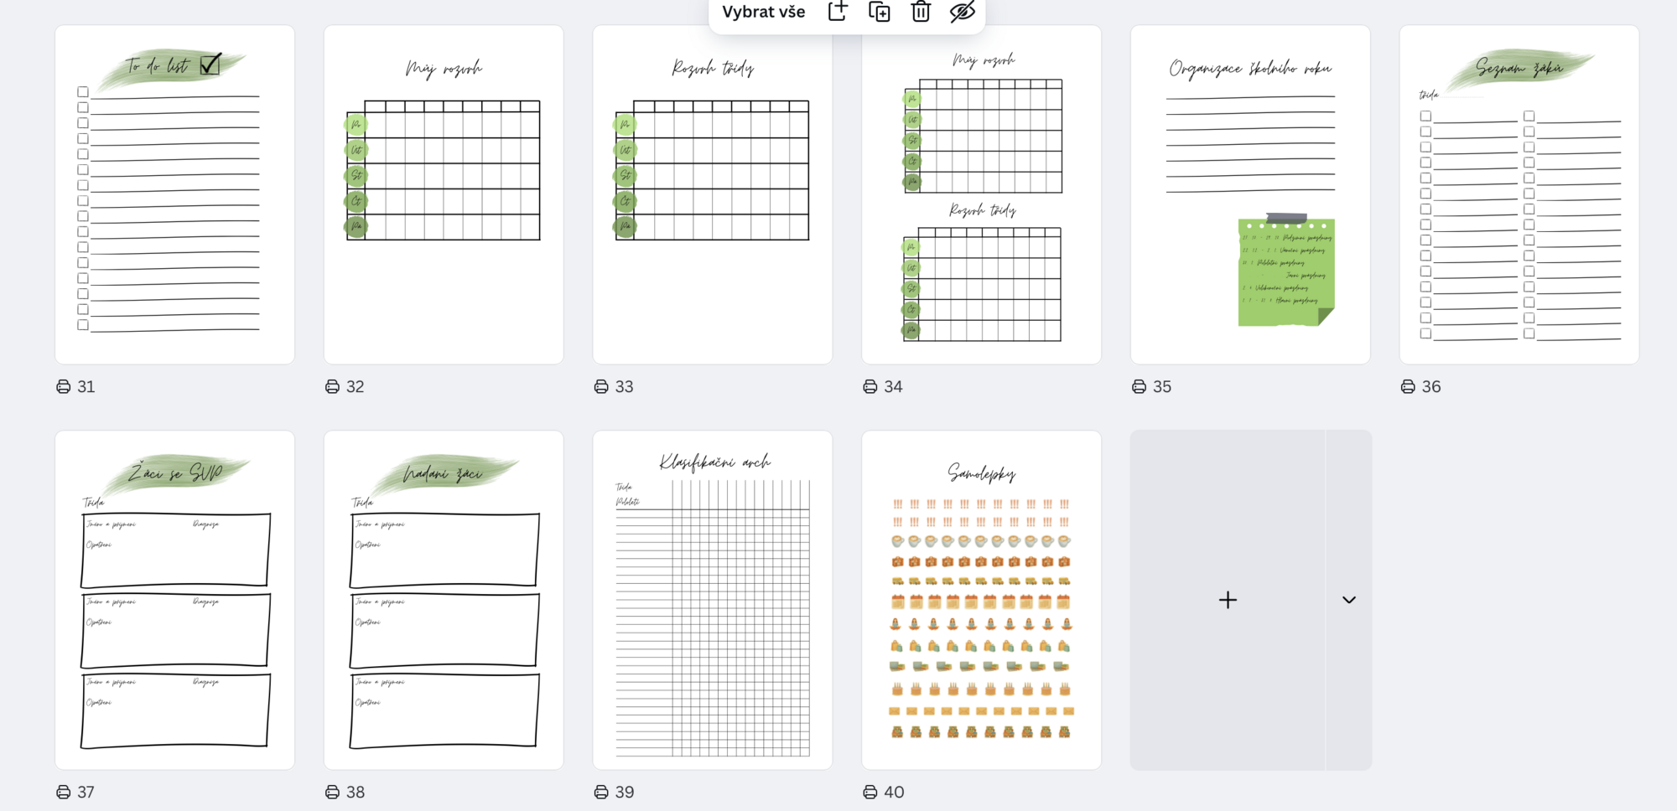Screen dimensions: 1677x811
Task: Select the Rozvrh třídy page 33 thumbnail
Action: click(x=713, y=194)
